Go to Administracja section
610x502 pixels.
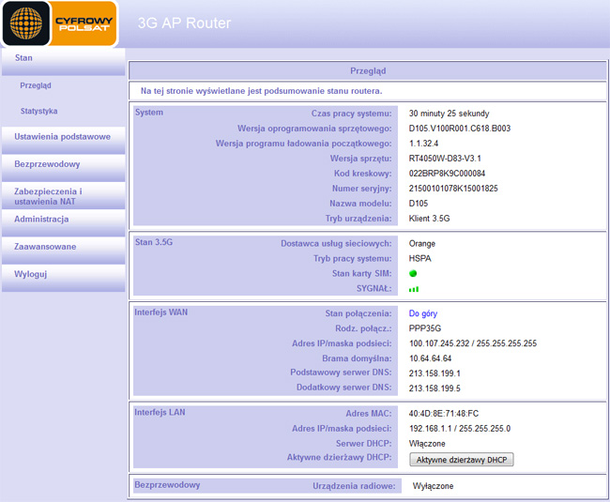click(41, 220)
